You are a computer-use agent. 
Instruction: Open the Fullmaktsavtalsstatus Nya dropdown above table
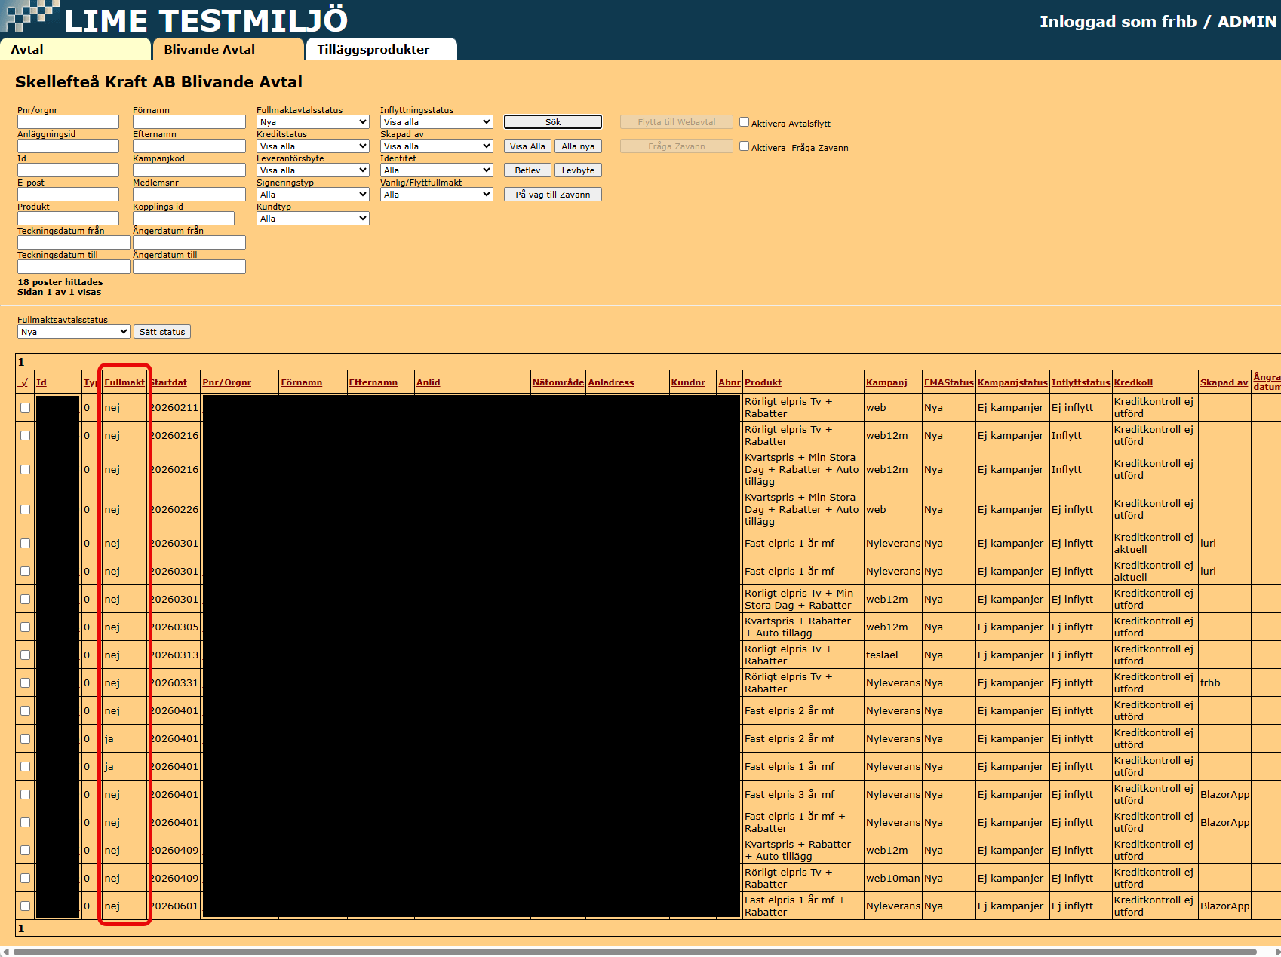click(73, 332)
